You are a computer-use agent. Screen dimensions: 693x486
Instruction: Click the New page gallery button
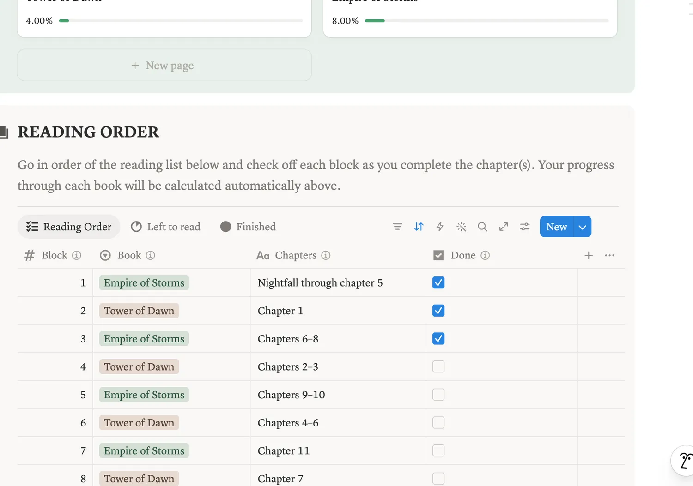(x=164, y=65)
